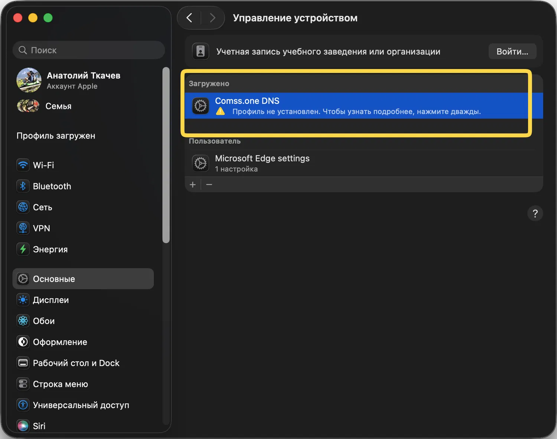The width and height of the screenshot is (557, 439).
Task: Click the Wi-Fi icon in sidebar
Action: point(23,165)
